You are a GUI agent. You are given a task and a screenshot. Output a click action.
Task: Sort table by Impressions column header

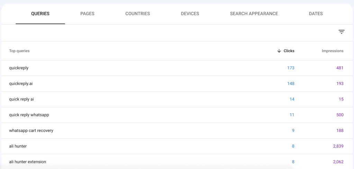pyautogui.click(x=332, y=51)
